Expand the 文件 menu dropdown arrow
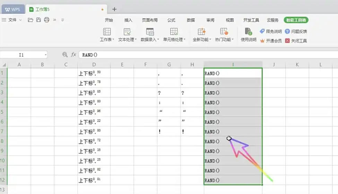The height and width of the screenshot is (194, 338). click(20, 20)
